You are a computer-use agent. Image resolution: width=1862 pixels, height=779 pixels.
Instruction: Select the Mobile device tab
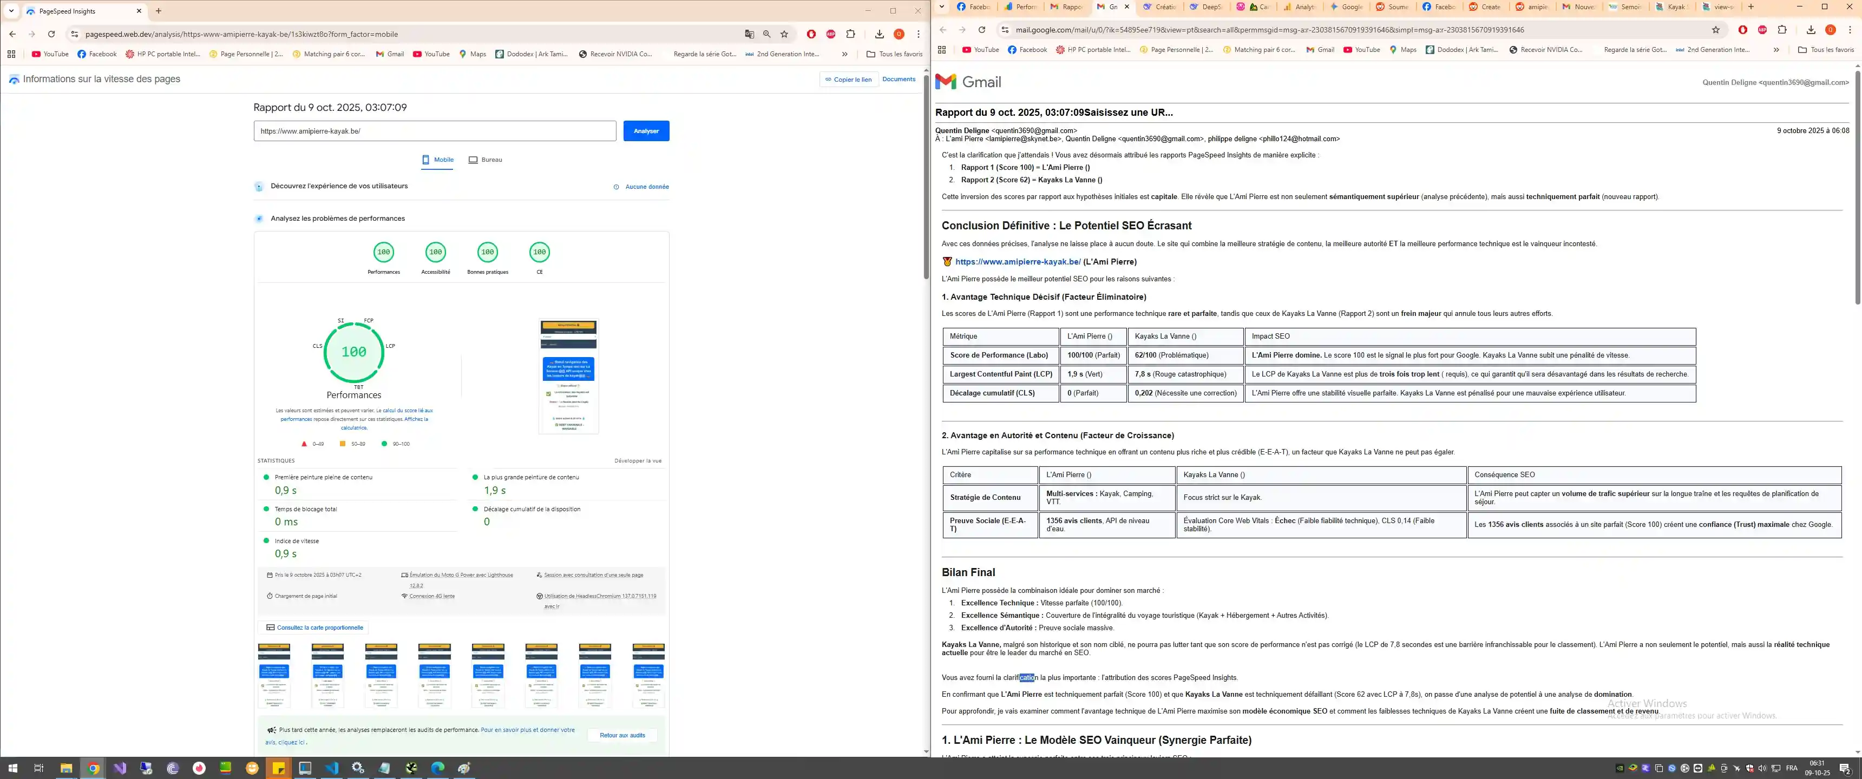[438, 160]
